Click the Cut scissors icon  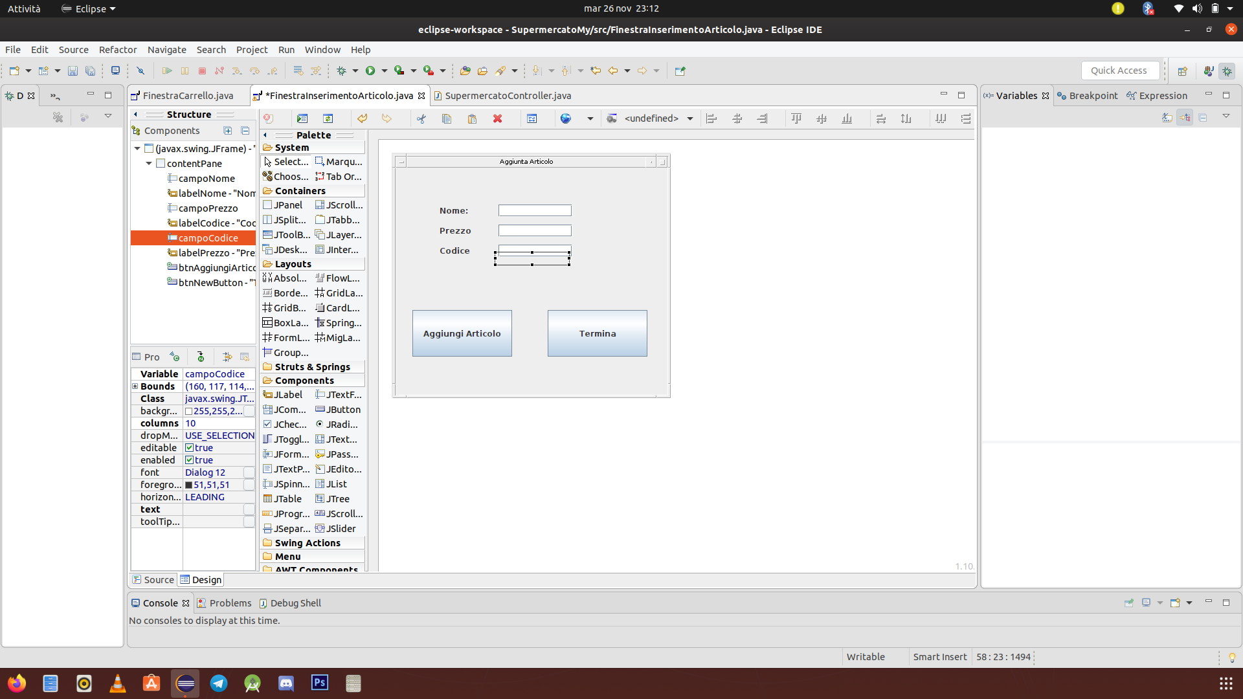(x=421, y=118)
